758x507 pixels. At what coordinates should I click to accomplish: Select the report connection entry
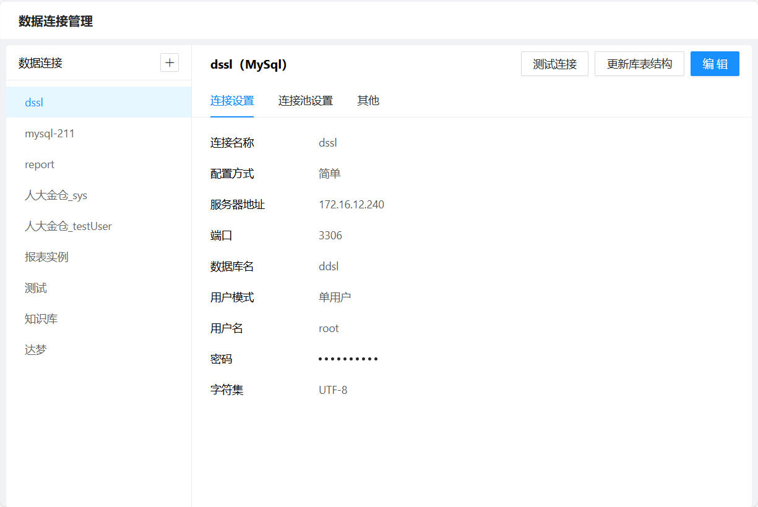point(40,164)
